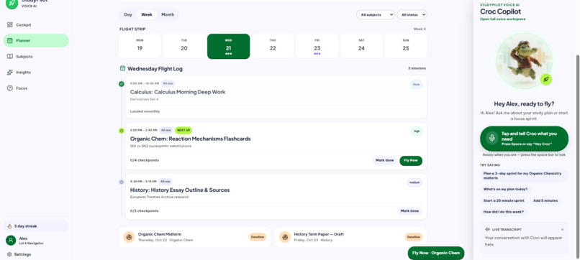Click the rocket badge on Croc avatar
The width and height of the screenshot is (580, 260).
545,79
